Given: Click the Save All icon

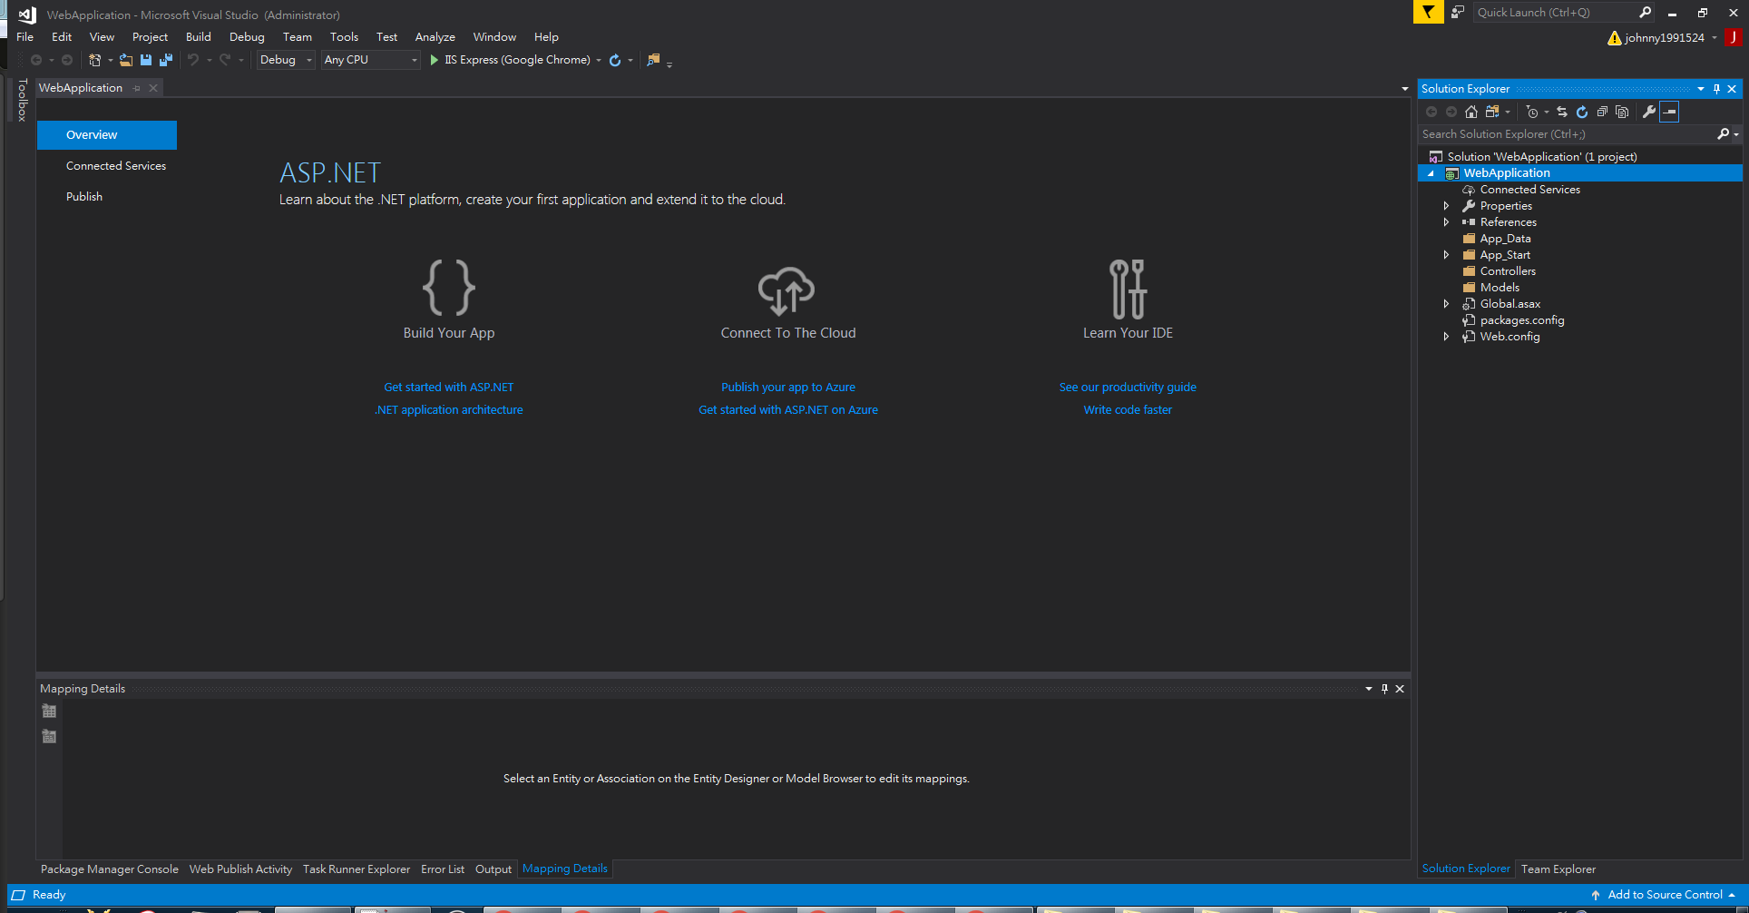Looking at the screenshot, I should 166,60.
